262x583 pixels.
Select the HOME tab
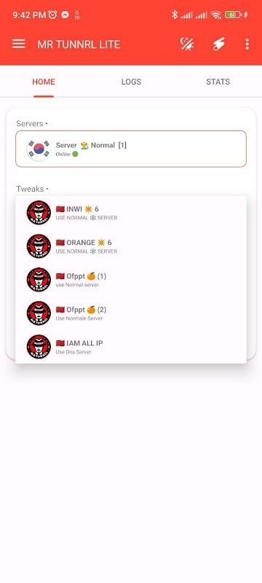[x=44, y=82]
